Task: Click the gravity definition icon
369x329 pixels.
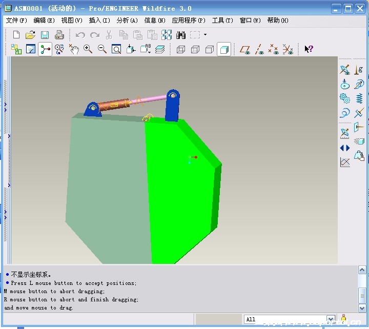Action: point(359,70)
